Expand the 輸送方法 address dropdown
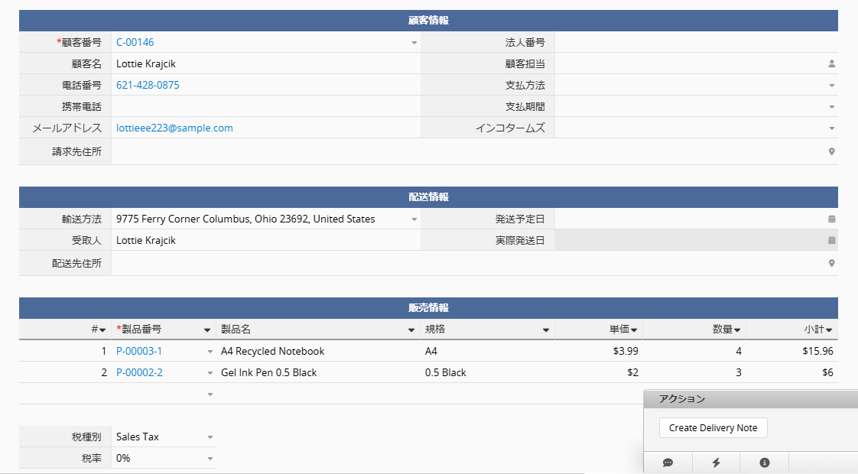The width and height of the screenshot is (858, 474). (414, 219)
